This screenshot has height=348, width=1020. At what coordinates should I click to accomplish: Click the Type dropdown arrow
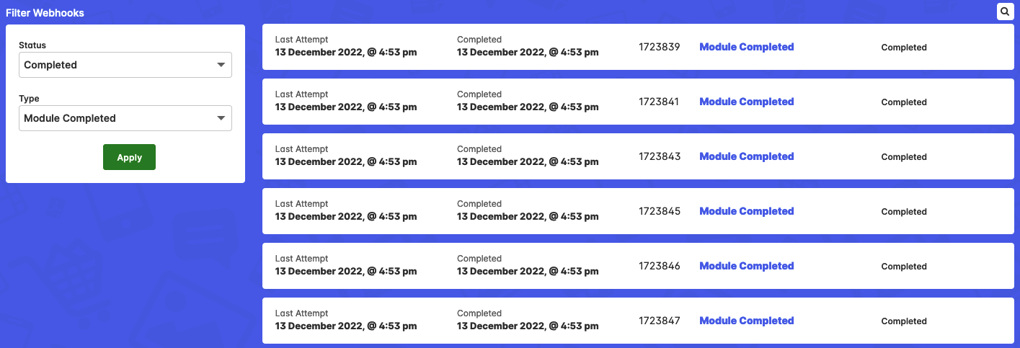click(221, 118)
